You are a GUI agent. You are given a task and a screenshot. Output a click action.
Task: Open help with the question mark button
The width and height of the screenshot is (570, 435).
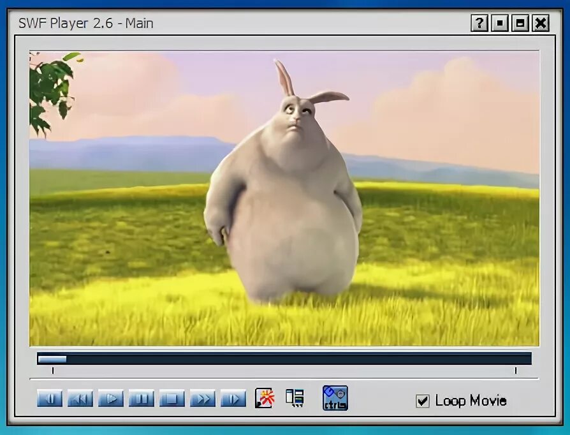point(479,23)
